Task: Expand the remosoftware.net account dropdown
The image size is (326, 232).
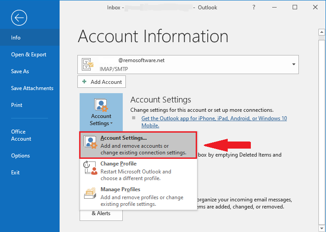Action: (x=294, y=64)
